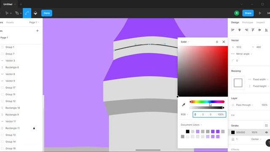Align vertical centers icon
The height and width of the screenshot is (152, 270).
(259, 30)
